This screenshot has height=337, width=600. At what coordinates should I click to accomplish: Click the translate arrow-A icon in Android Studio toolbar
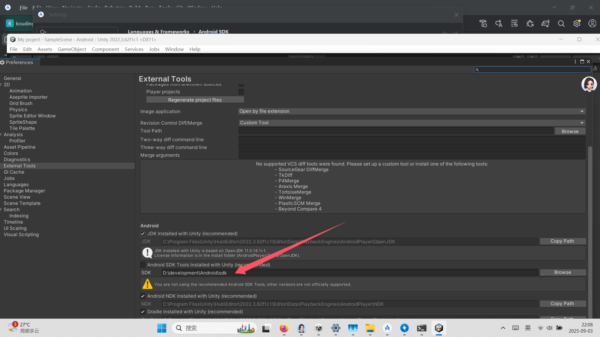[x=499, y=23]
